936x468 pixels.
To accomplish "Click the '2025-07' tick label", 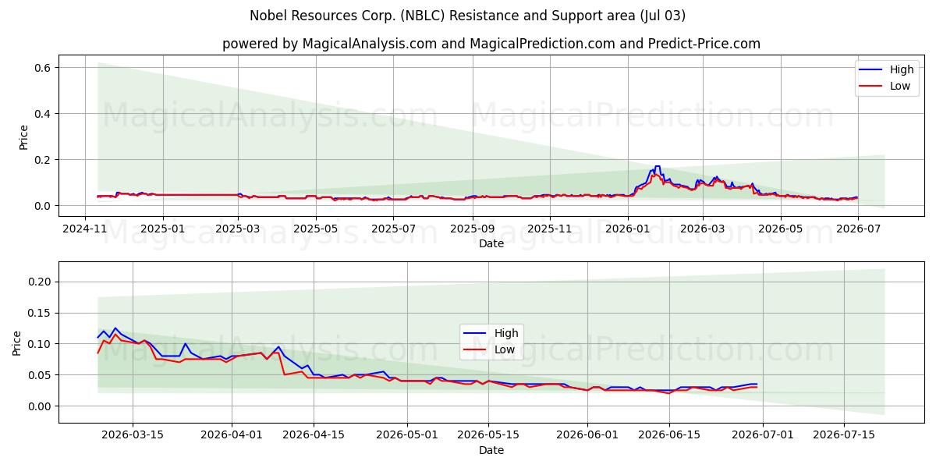I will [x=393, y=229].
